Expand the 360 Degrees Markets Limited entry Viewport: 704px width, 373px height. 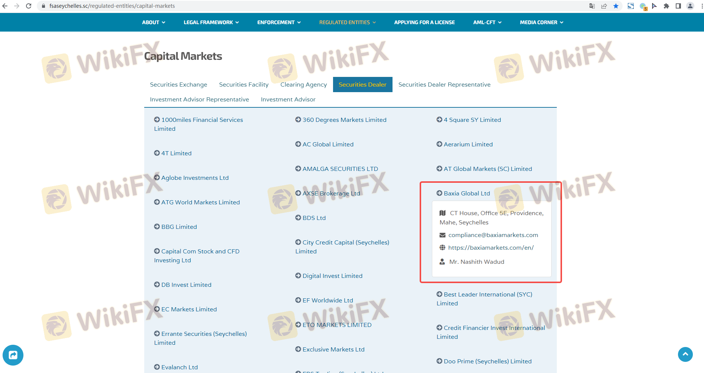pos(344,120)
